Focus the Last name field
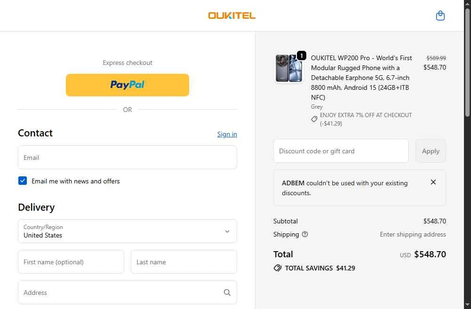The width and height of the screenshot is (471, 309). pyautogui.click(x=184, y=262)
